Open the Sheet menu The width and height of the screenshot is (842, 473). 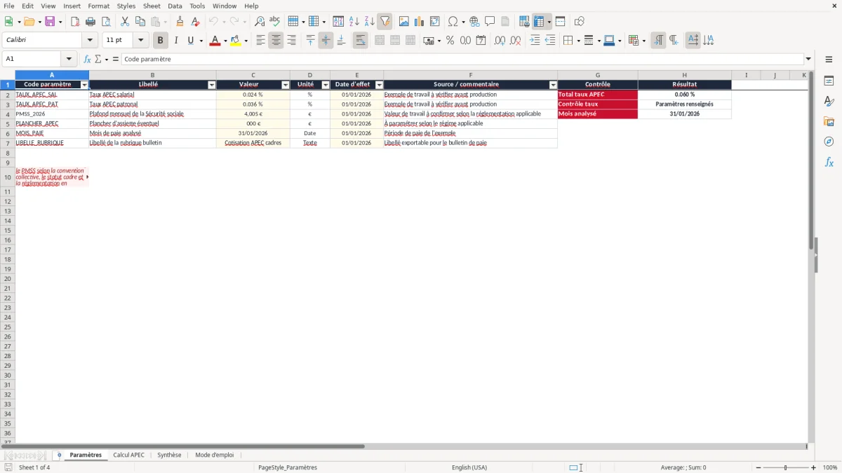tap(152, 6)
